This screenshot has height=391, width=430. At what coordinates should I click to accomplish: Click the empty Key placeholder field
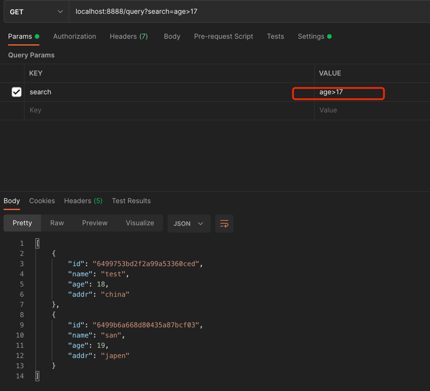tap(168, 110)
